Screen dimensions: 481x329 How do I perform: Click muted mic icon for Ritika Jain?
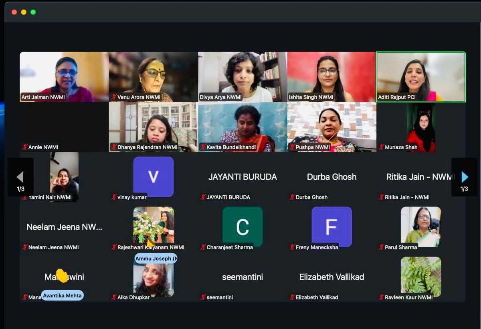[381, 197]
